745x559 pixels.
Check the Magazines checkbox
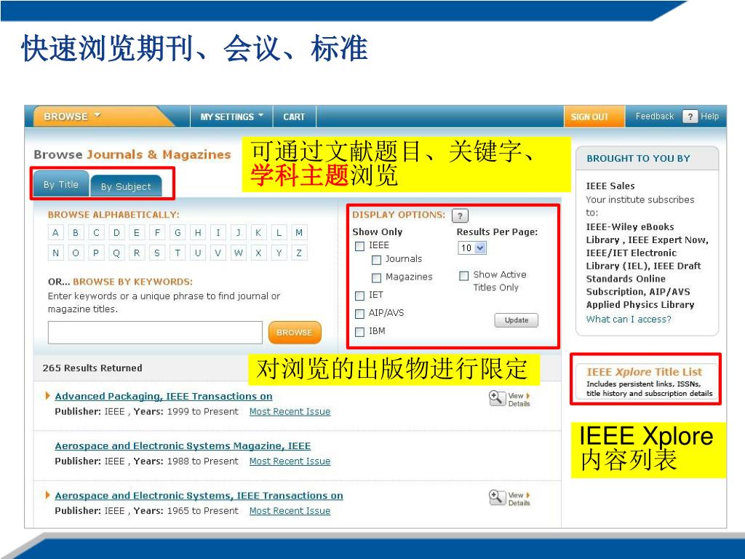[x=376, y=277]
